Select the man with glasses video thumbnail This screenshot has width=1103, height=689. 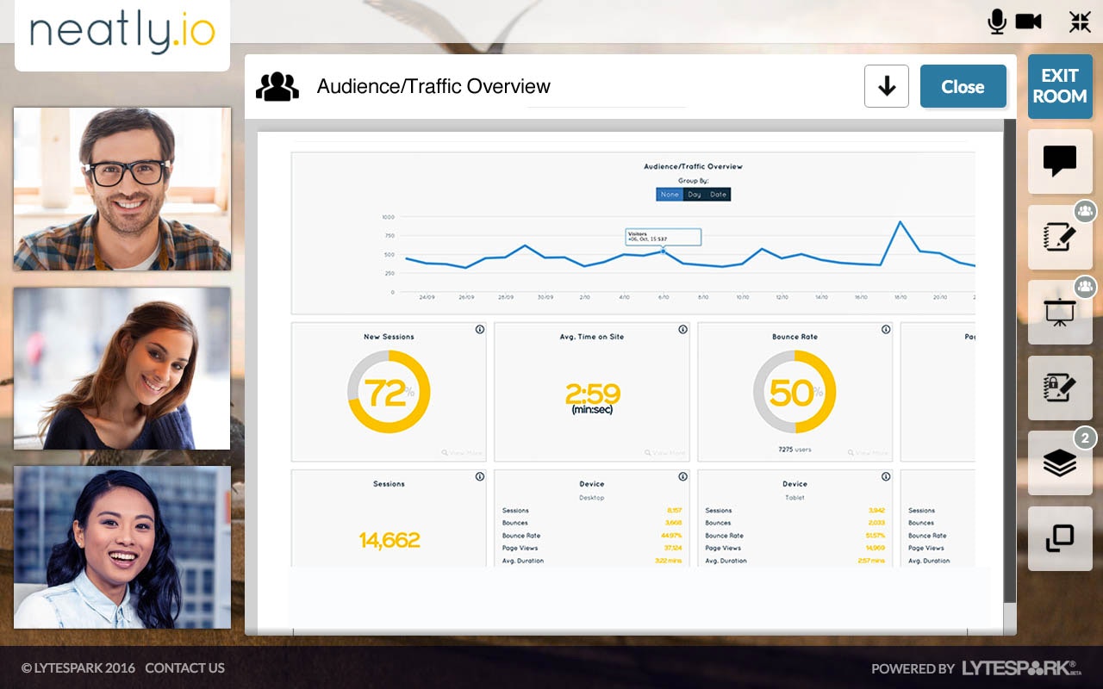click(x=122, y=189)
